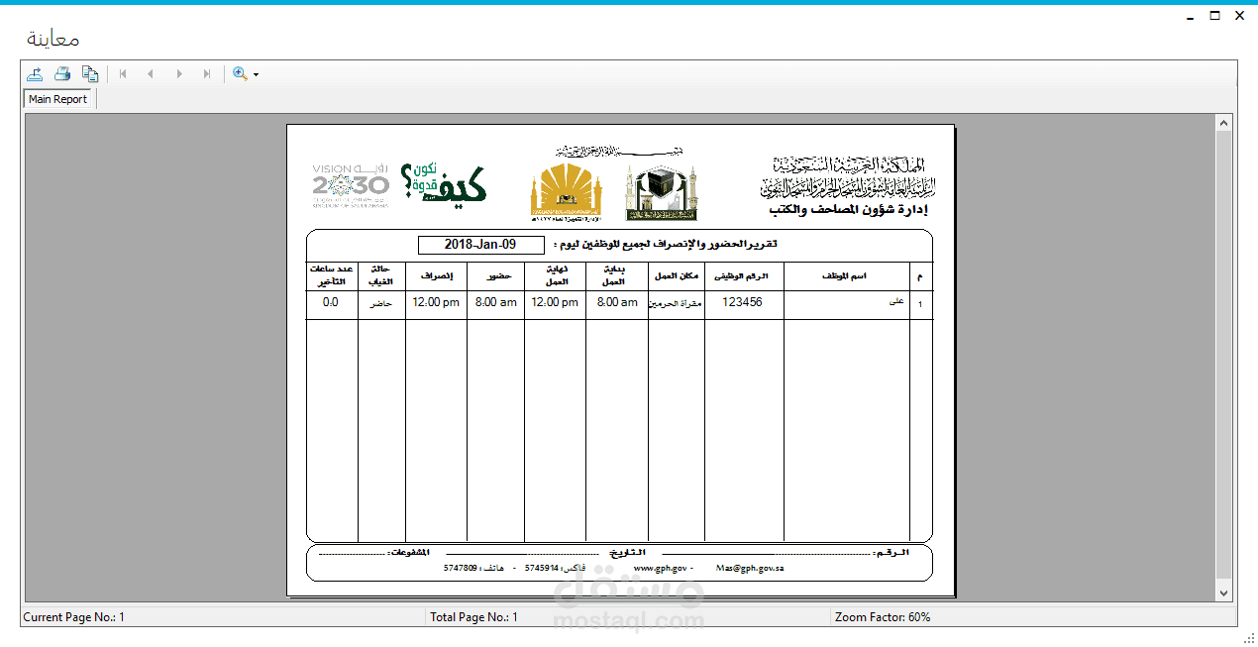Image resolution: width=1258 pixels, height=647 pixels.
Task: Click the معاينة window title
Action: (53, 39)
